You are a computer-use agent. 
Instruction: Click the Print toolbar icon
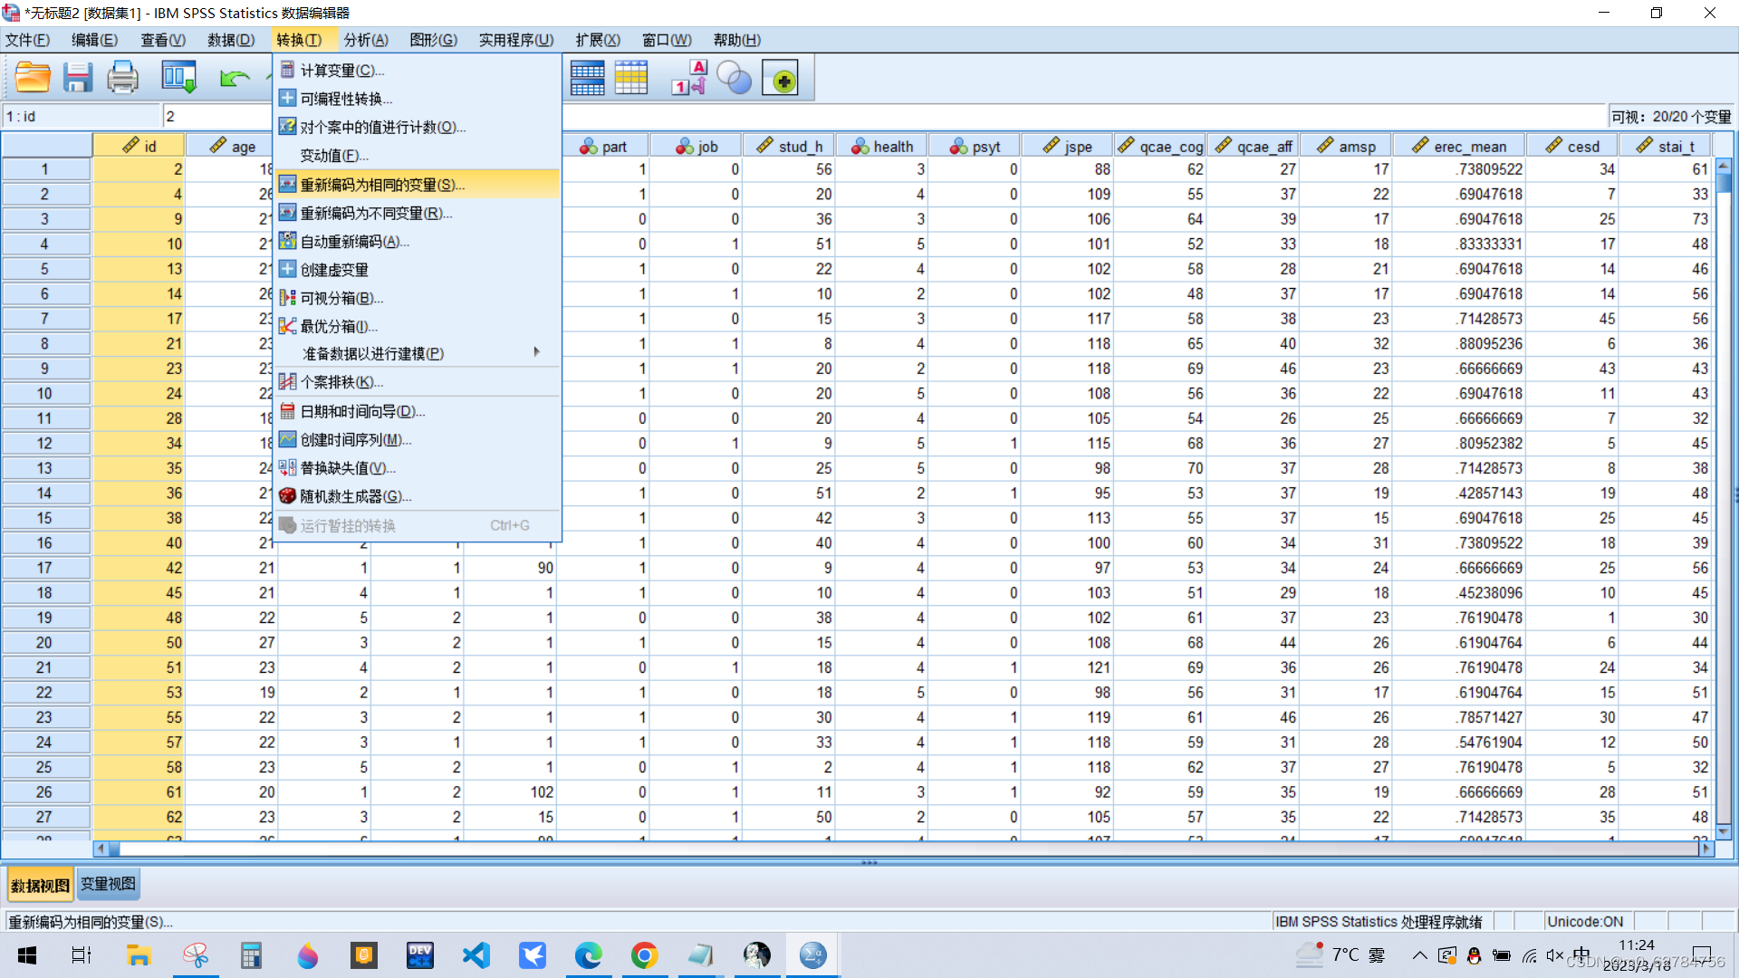click(x=122, y=78)
